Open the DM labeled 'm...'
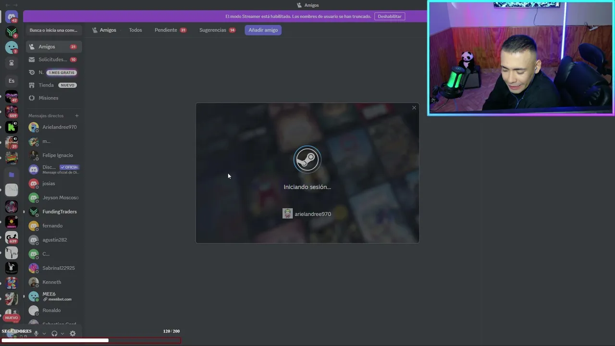Image resolution: width=615 pixels, height=346 pixels. (54, 141)
